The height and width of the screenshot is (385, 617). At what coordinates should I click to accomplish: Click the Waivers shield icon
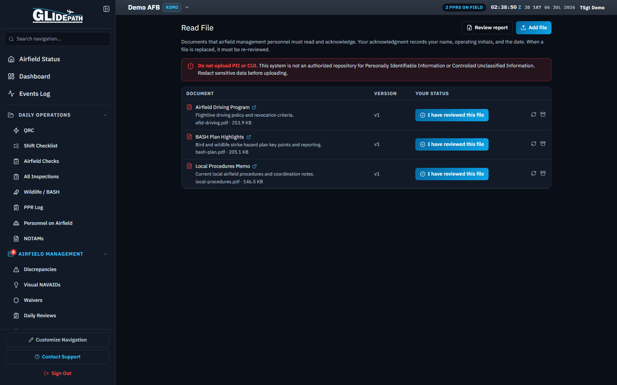coord(16,300)
